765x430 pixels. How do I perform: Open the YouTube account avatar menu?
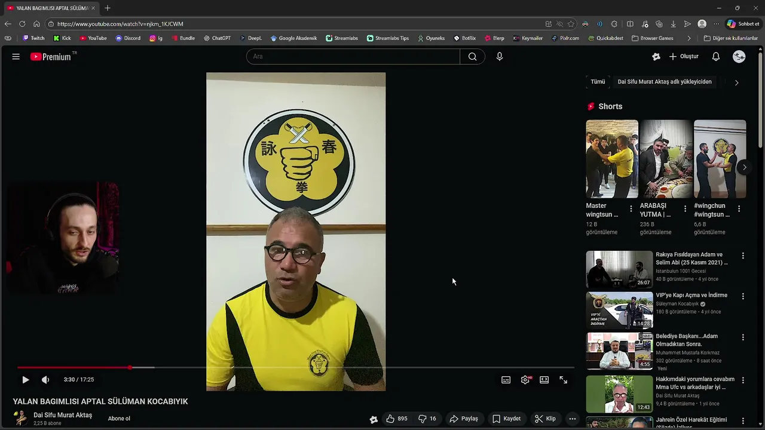point(739,57)
